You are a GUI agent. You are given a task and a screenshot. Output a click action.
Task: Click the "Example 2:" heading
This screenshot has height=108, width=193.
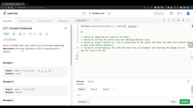coord(8,82)
